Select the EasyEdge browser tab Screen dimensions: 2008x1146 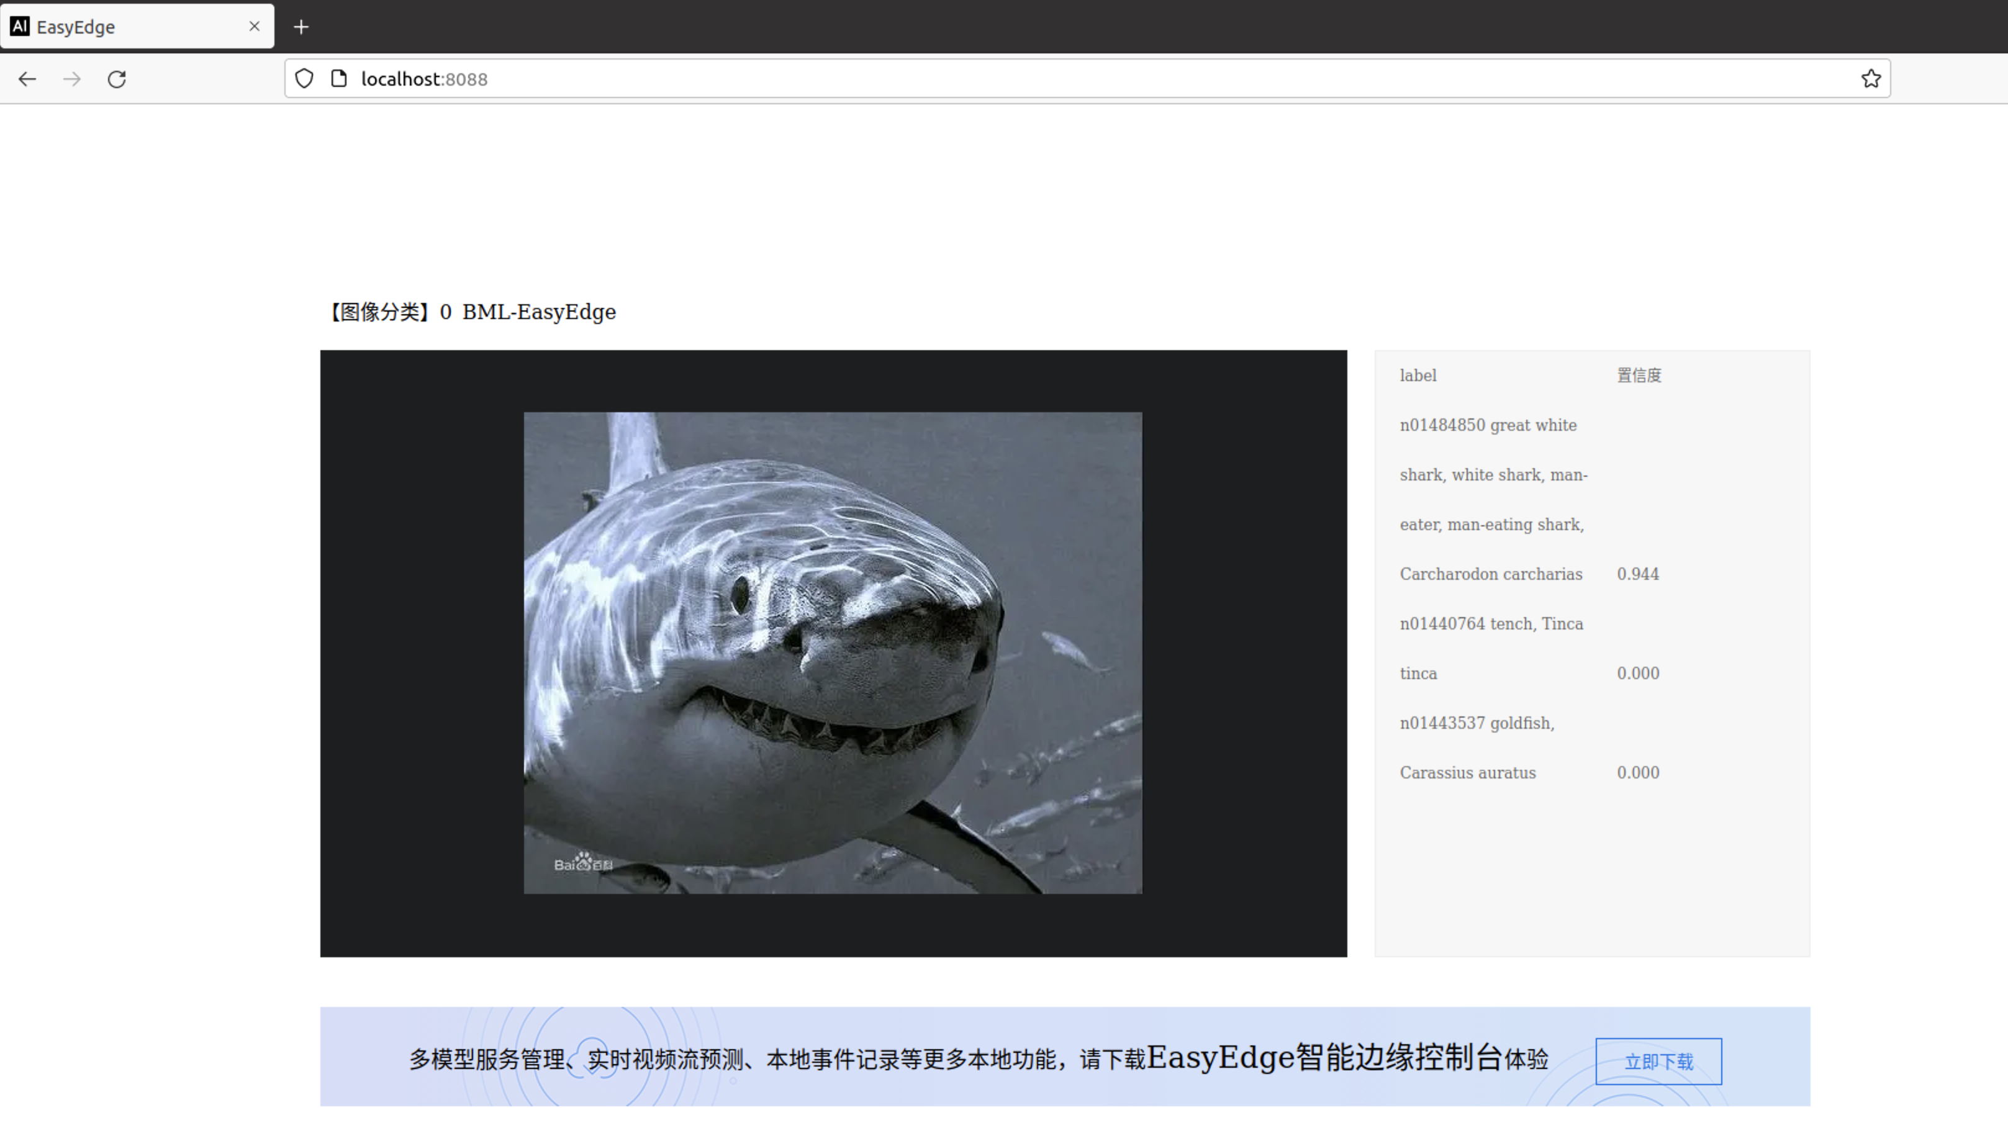(137, 26)
